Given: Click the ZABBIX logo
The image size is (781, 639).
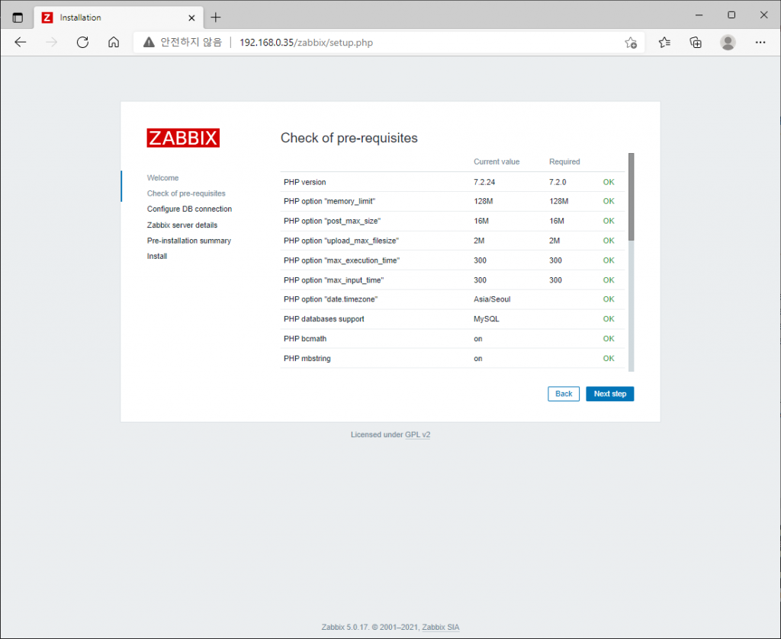Looking at the screenshot, I should coord(182,137).
